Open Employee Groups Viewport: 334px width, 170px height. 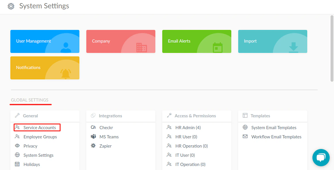[40, 137]
